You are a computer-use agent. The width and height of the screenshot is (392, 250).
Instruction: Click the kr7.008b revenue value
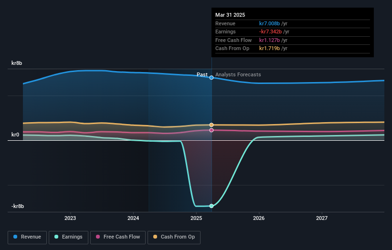[x=269, y=23]
